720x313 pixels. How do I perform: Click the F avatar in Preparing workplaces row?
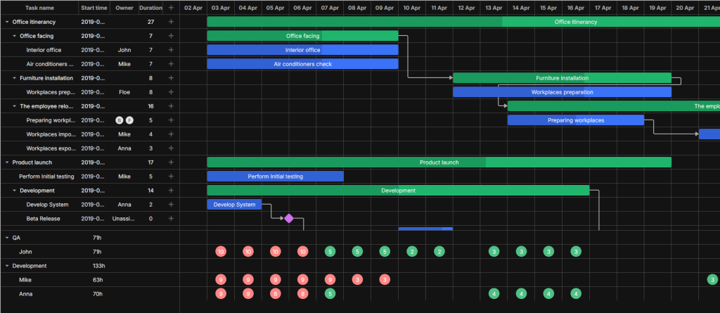pos(129,120)
